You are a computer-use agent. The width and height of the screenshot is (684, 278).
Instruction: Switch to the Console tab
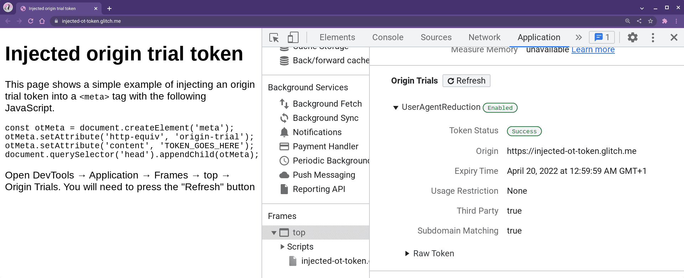(388, 37)
